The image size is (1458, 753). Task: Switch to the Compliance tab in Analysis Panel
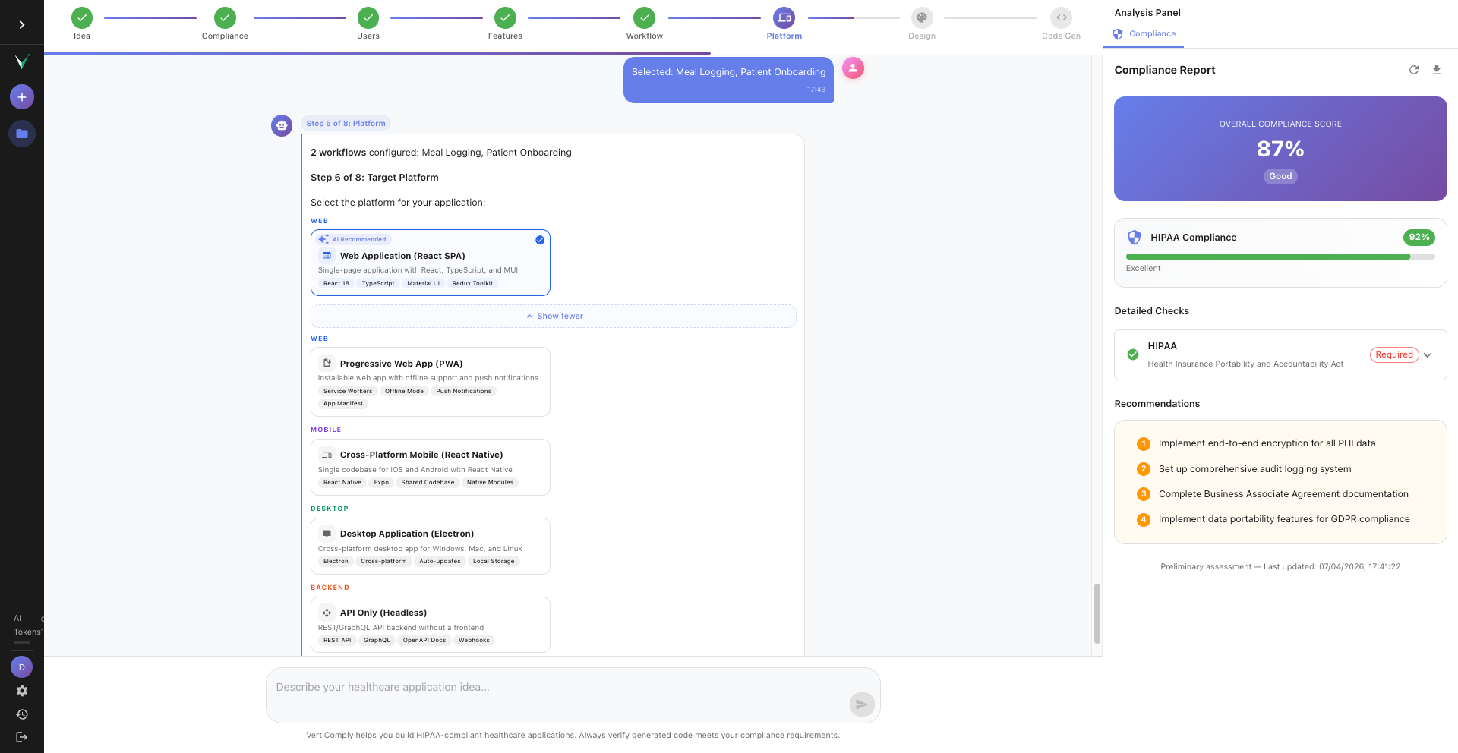pyautogui.click(x=1145, y=33)
